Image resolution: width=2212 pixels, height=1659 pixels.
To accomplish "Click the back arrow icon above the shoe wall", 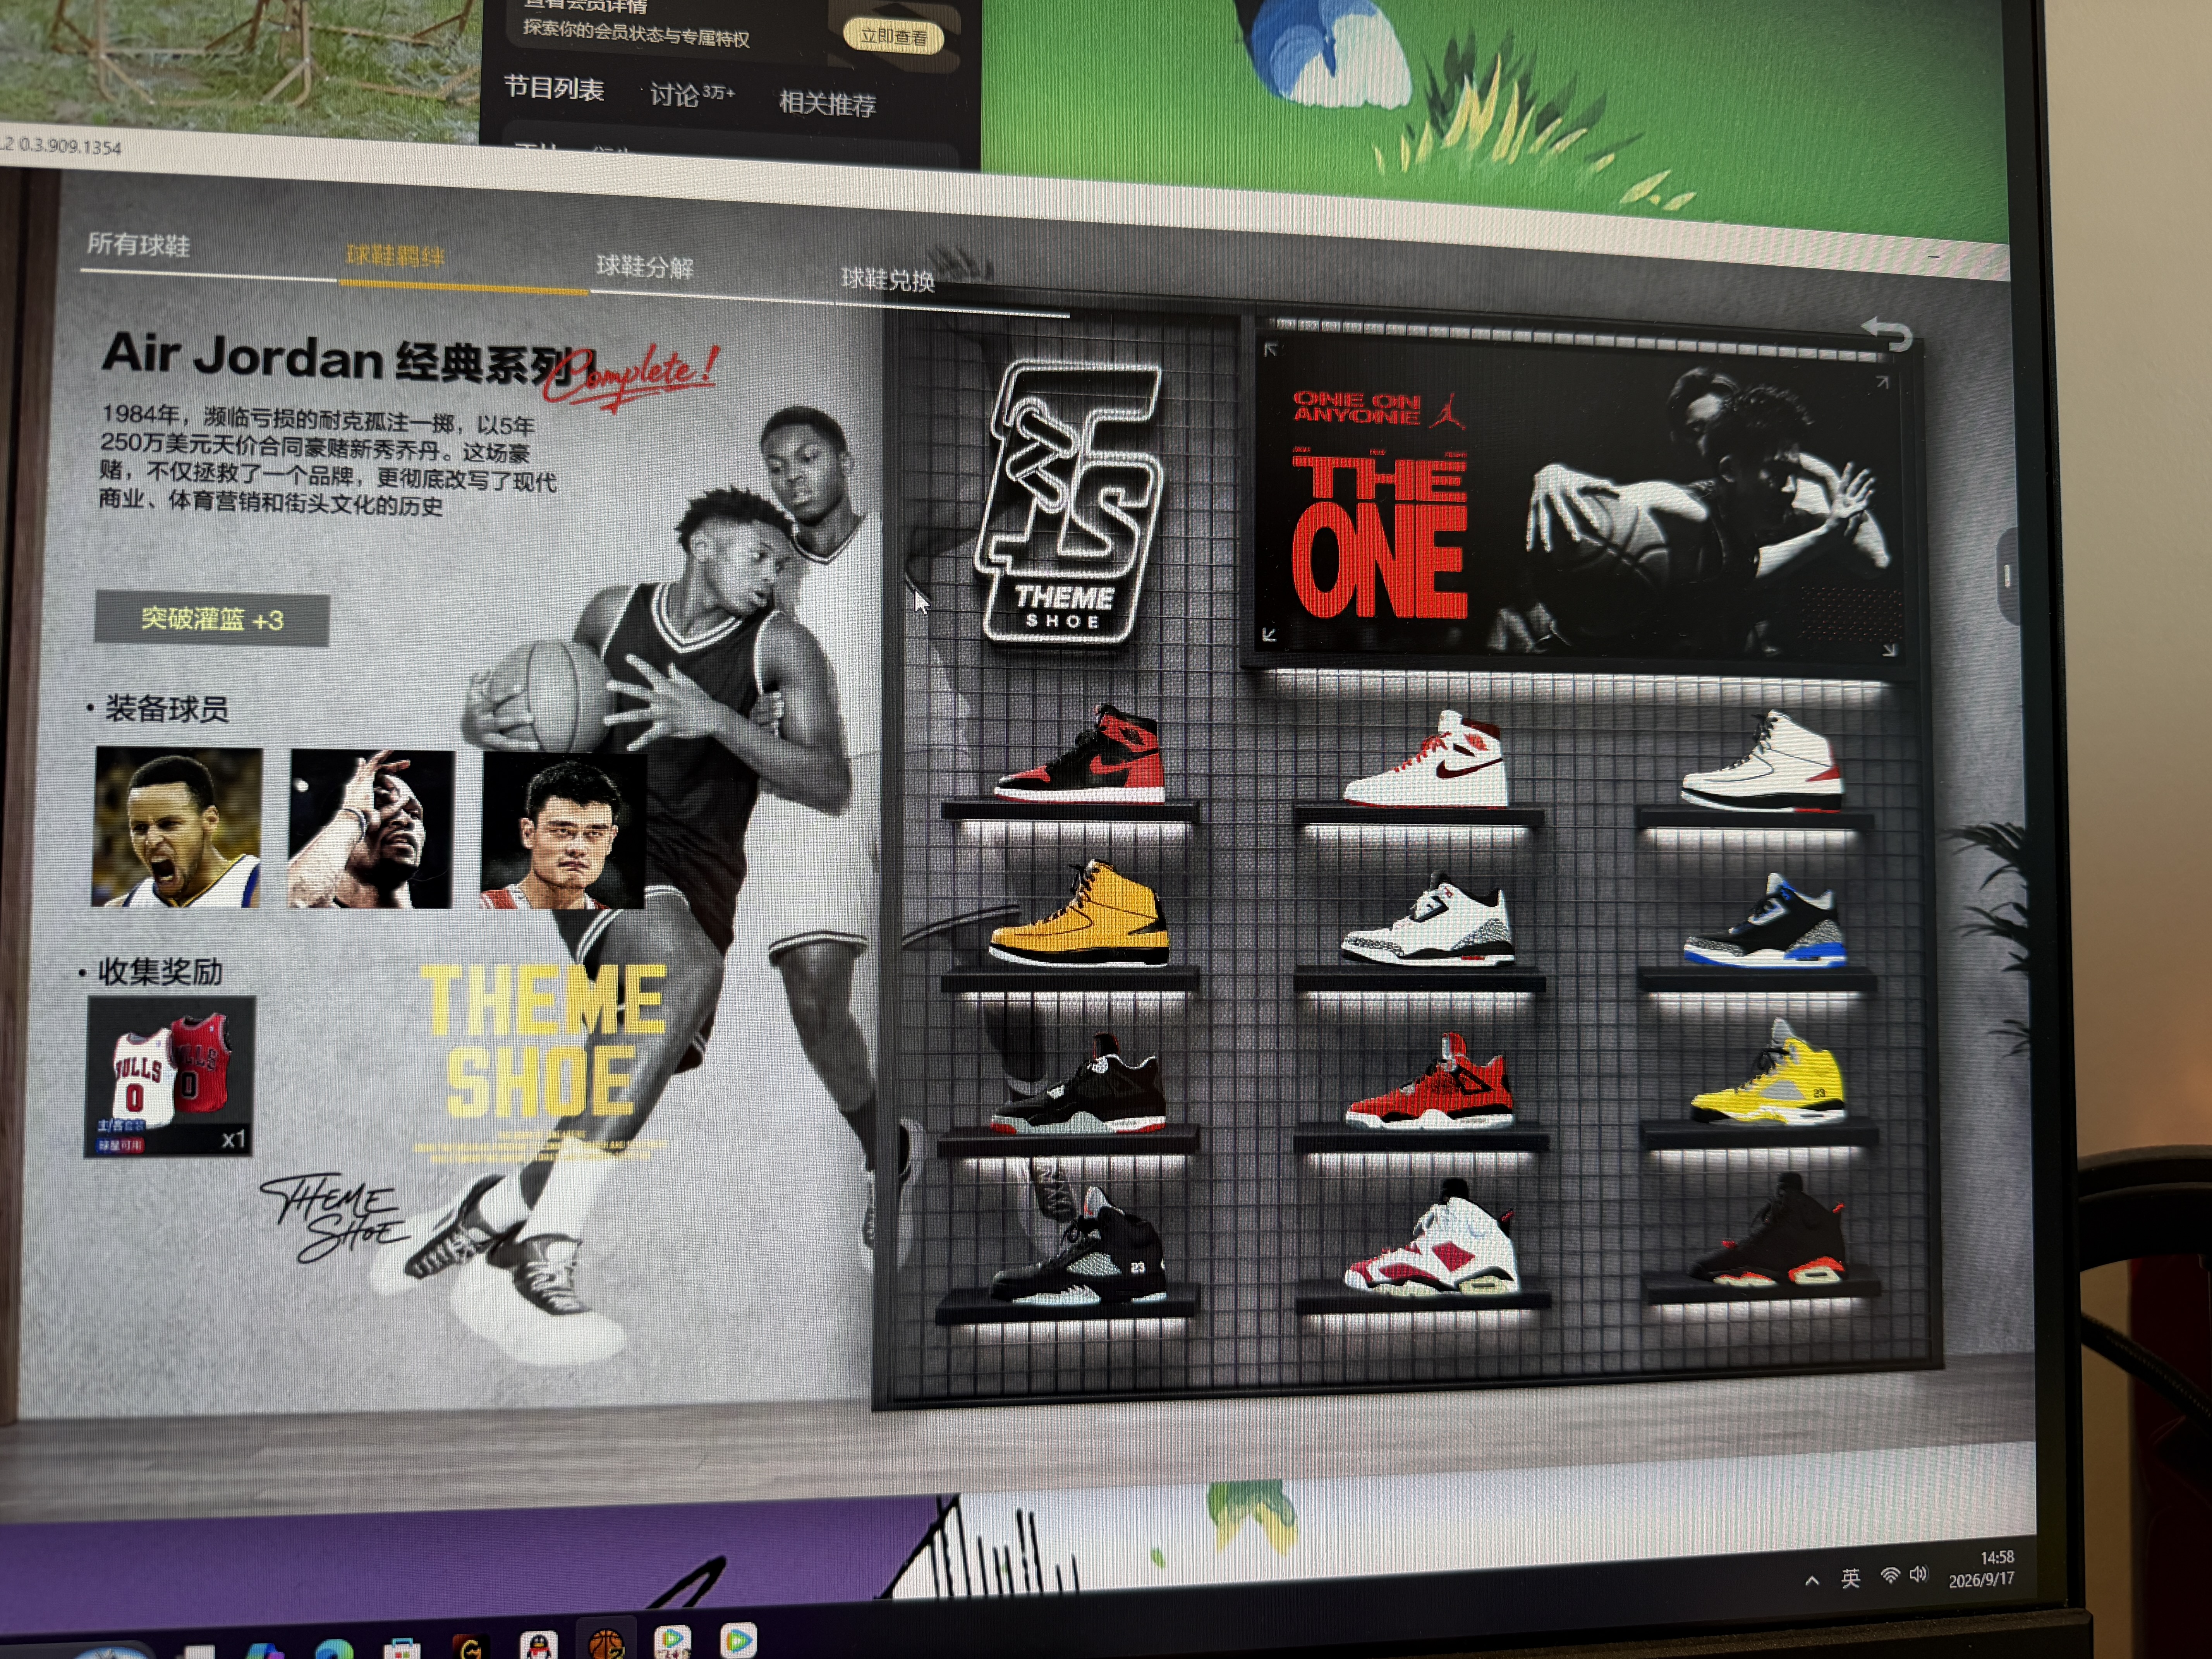I will pyautogui.click(x=1887, y=334).
